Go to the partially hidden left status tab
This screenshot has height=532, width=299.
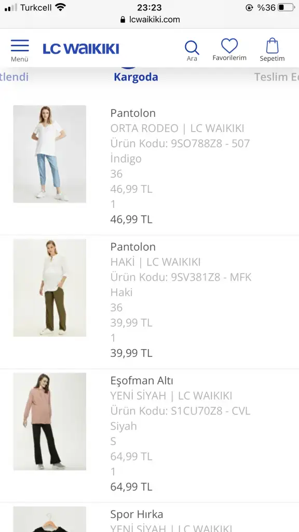pyautogui.click(x=14, y=77)
